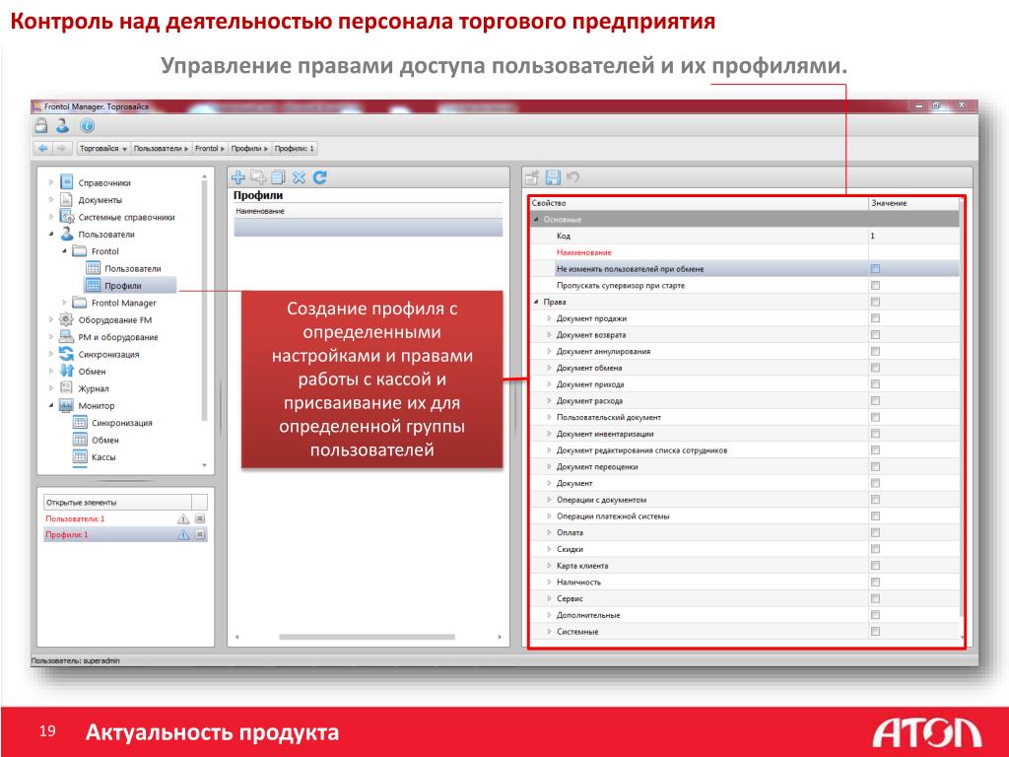This screenshot has height=757, width=1009.
Task: Toggle the Системные checkbox
Action: click(875, 632)
